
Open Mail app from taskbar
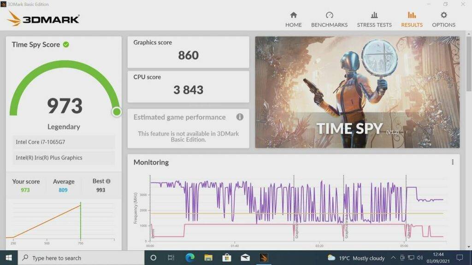[245, 258]
